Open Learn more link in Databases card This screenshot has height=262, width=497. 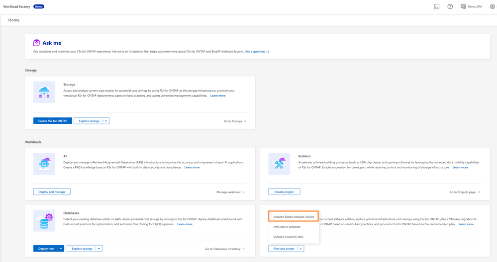185,224
